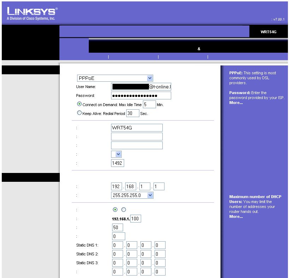This screenshot has width=289, height=278.
Task: Open the PPPoE connection type dropdown
Action: pyautogui.click(x=115, y=78)
